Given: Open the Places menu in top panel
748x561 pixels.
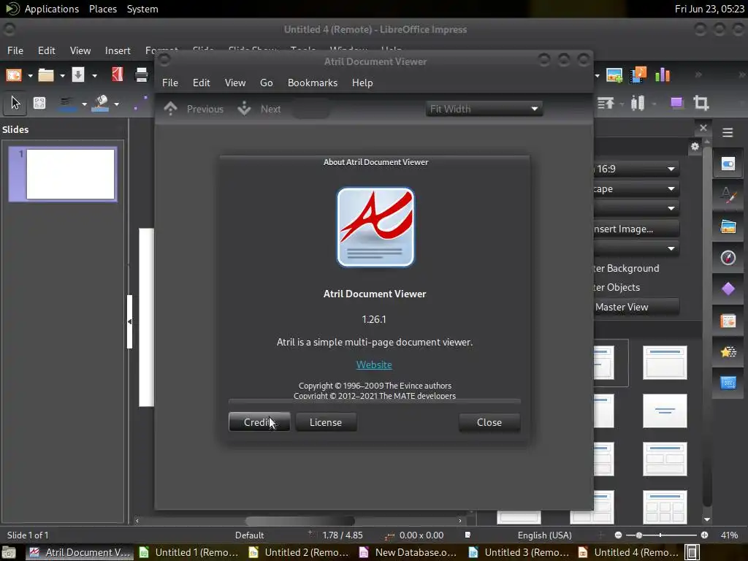Looking at the screenshot, I should pyautogui.click(x=102, y=9).
